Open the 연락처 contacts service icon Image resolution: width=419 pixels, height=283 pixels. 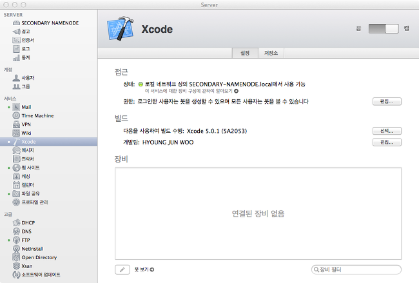(16, 159)
